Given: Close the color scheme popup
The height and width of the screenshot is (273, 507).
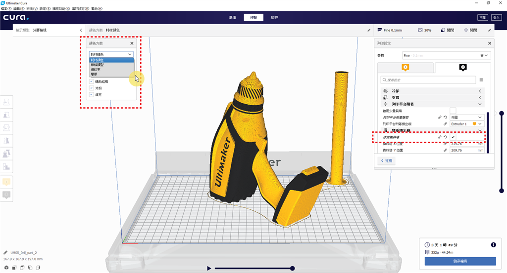Looking at the screenshot, I should pyautogui.click(x=132, y=43).
